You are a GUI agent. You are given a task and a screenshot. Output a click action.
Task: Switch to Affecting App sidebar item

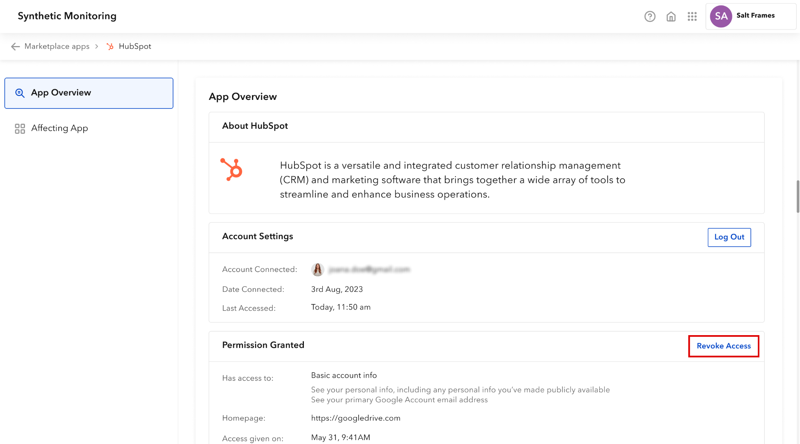pos(59,128)
